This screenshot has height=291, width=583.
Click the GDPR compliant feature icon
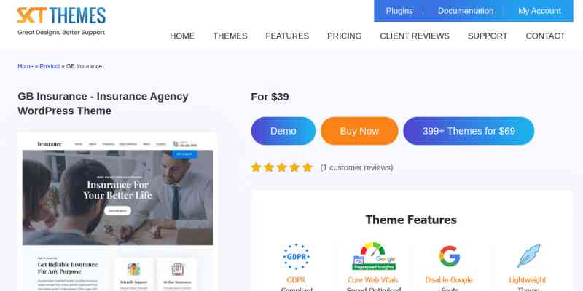[x=296, y=257]
